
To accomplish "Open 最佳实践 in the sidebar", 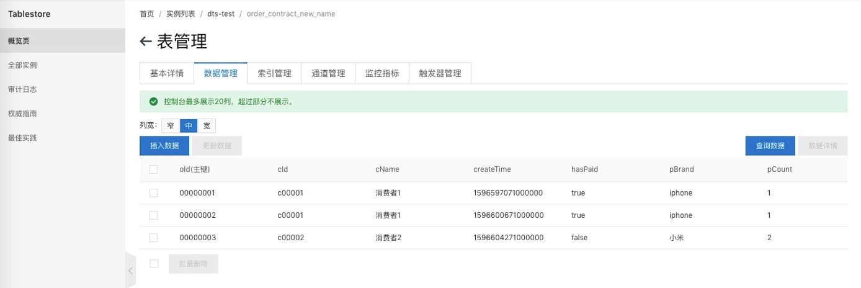I will pos(63,138).
